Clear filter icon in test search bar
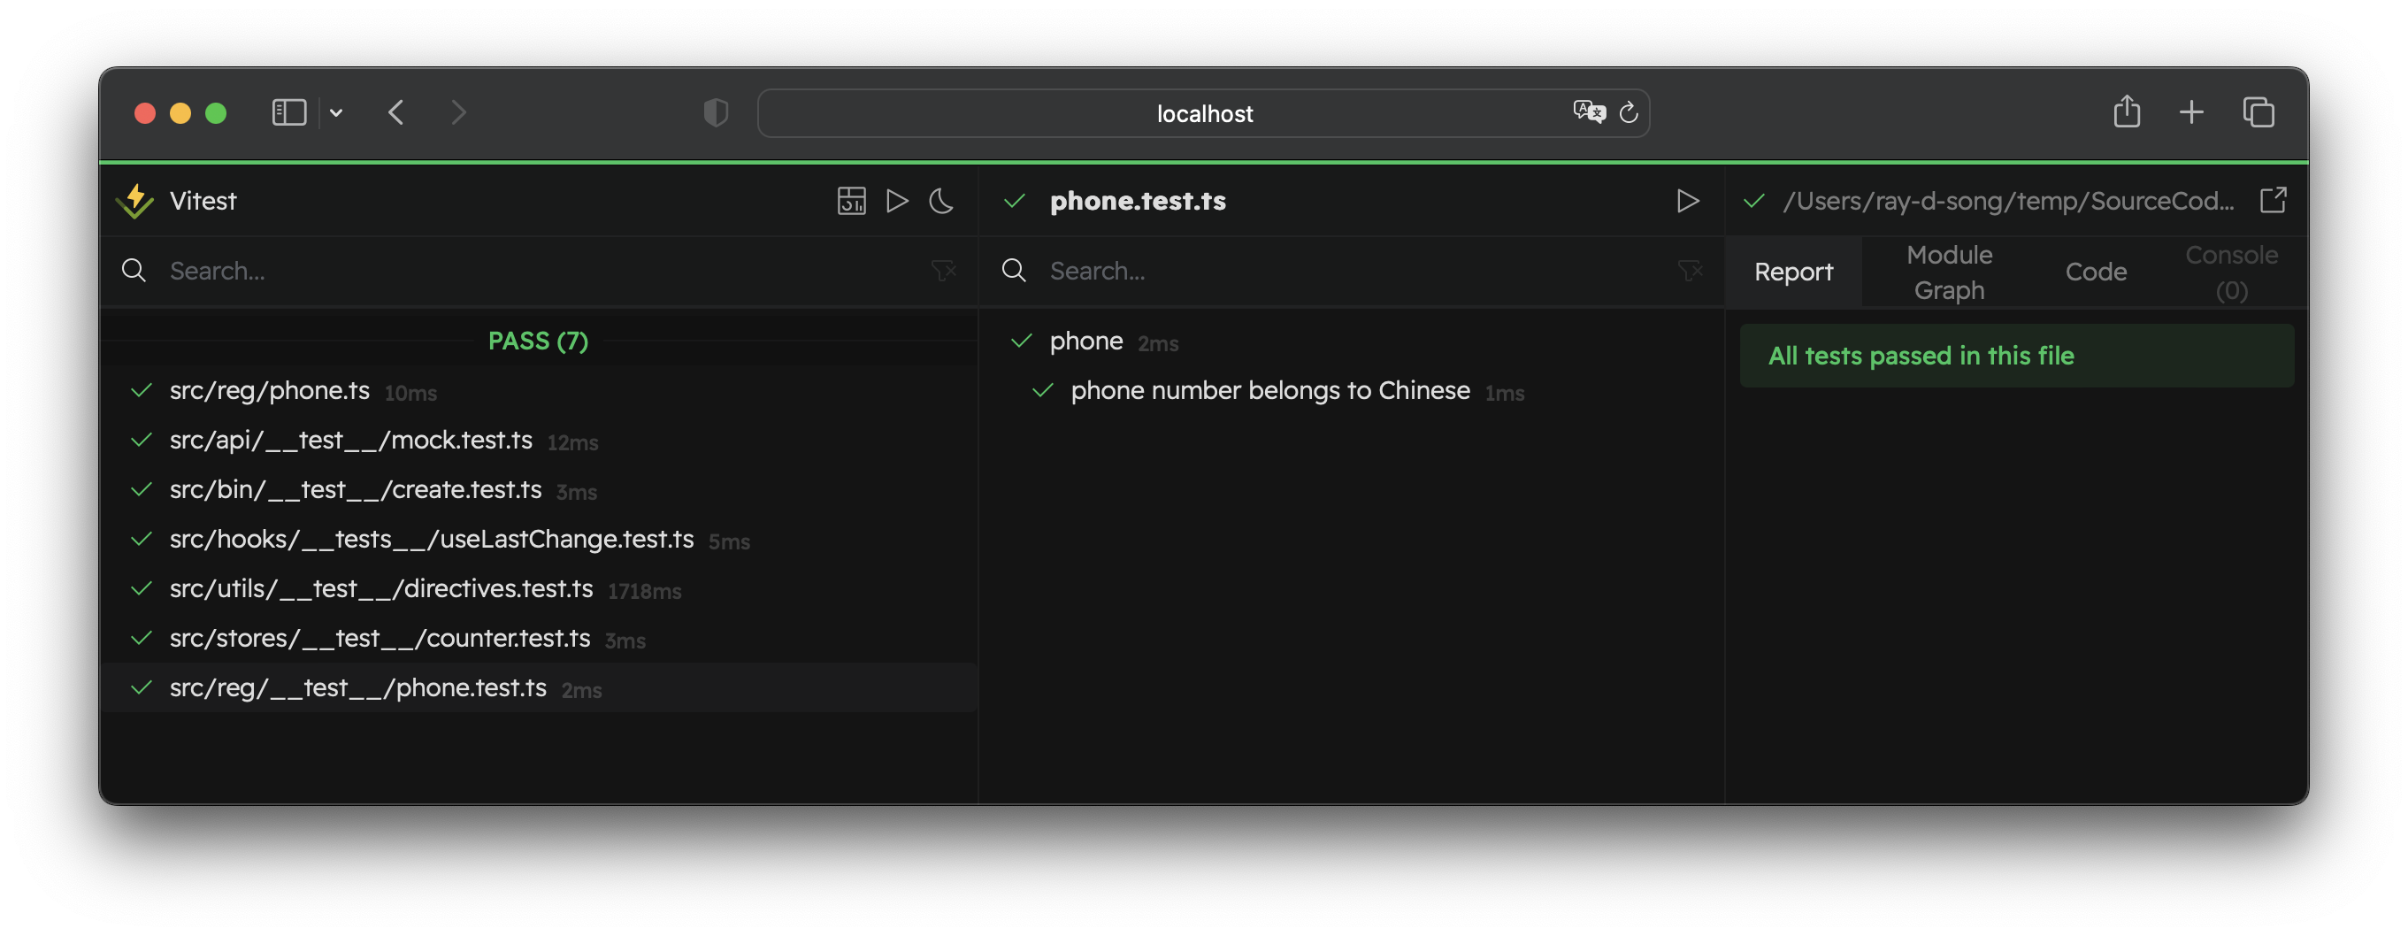 1690,272
